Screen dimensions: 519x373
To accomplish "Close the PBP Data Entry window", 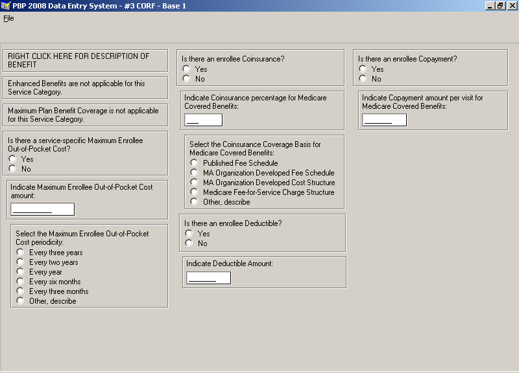I will tap(512, 6).
